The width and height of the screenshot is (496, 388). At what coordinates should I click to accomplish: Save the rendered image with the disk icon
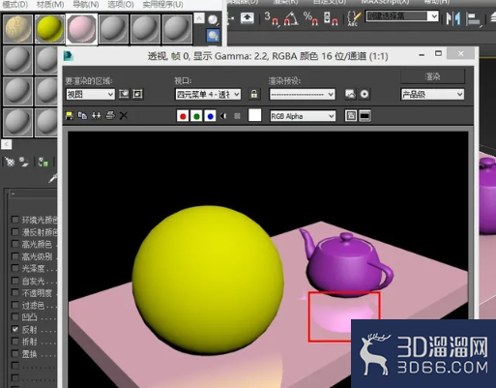coord(70,115)
